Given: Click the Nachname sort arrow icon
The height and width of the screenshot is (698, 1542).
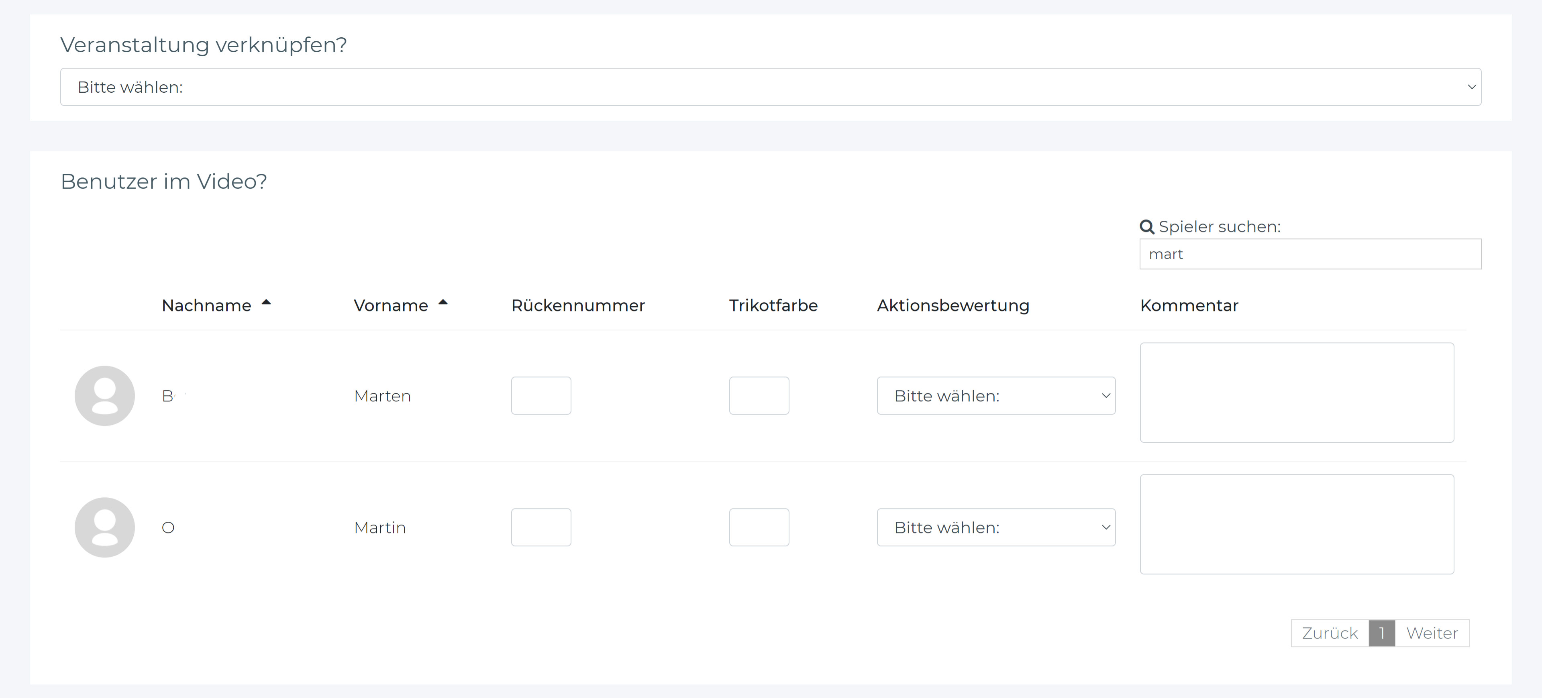Looking at the screenshot, I should coord(266,303).
